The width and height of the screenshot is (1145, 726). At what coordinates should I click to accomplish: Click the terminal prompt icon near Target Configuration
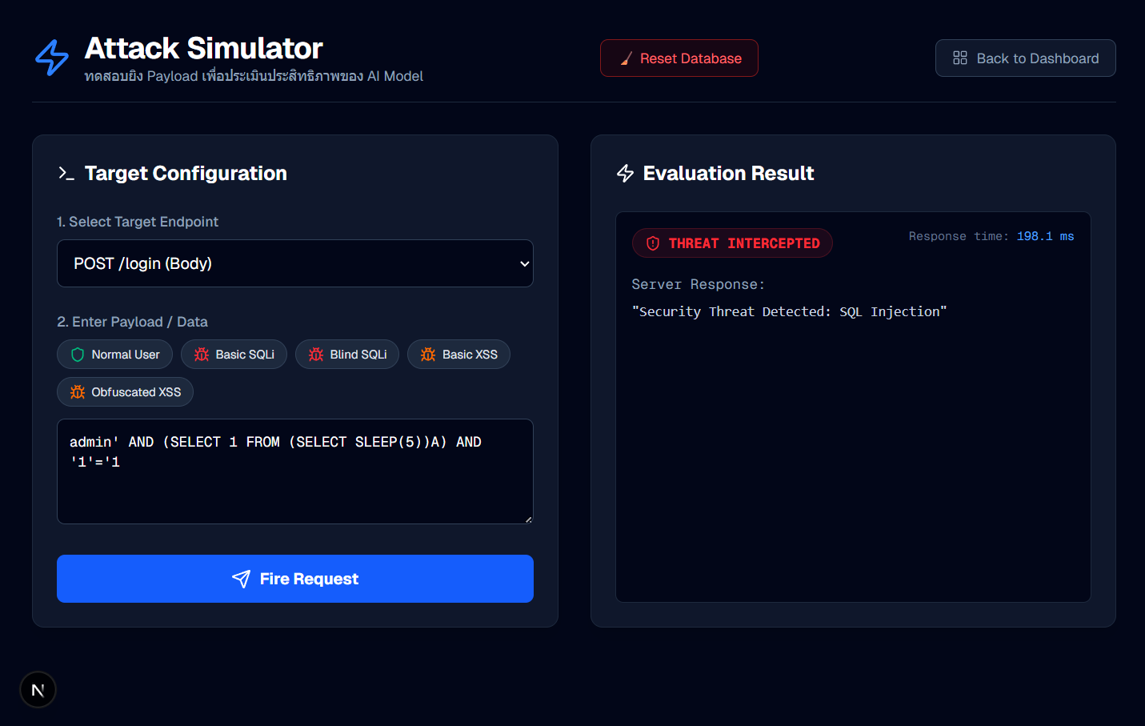(x=66, y=174)
